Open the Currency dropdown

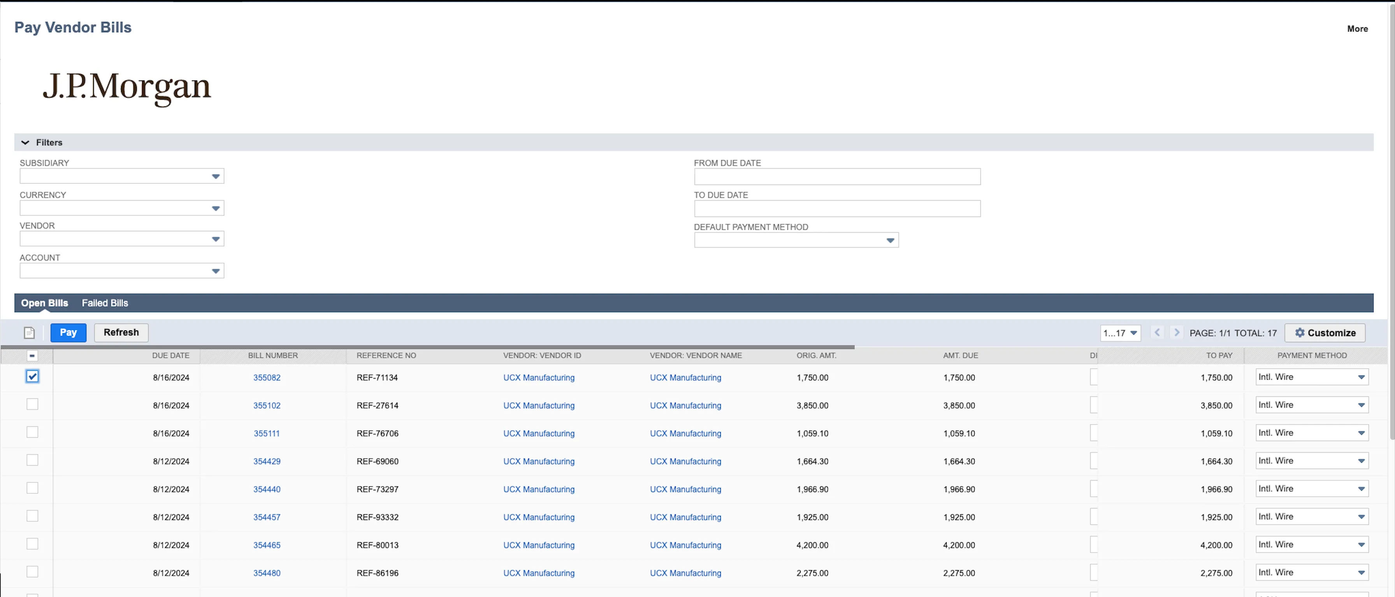coord(122,208)
